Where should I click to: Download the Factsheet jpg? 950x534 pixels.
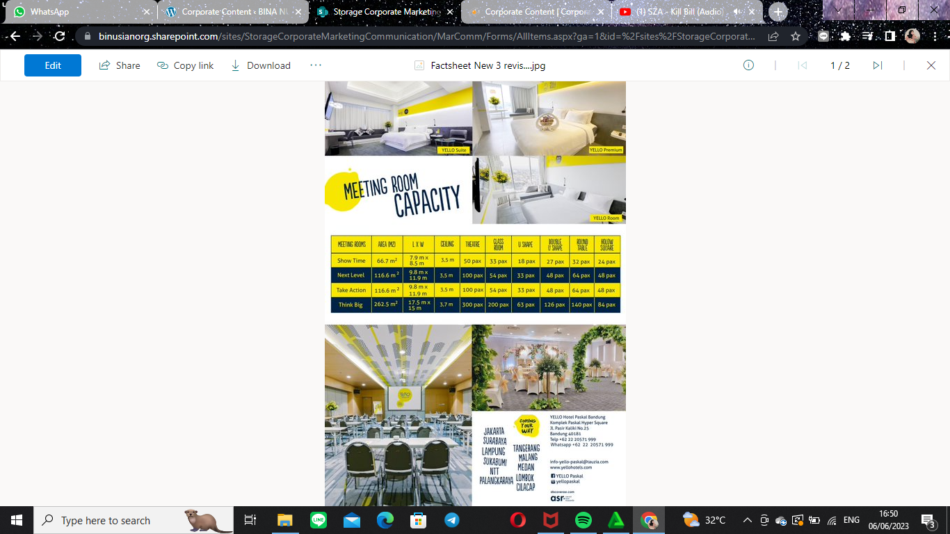click(x=260, y=65)
